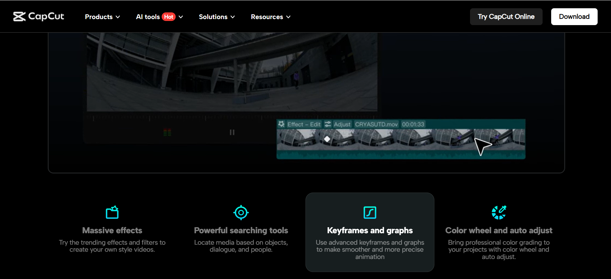Click the Massive effects icon
Image resolution: width=611 pixels, height=279 pixels.
112,212
